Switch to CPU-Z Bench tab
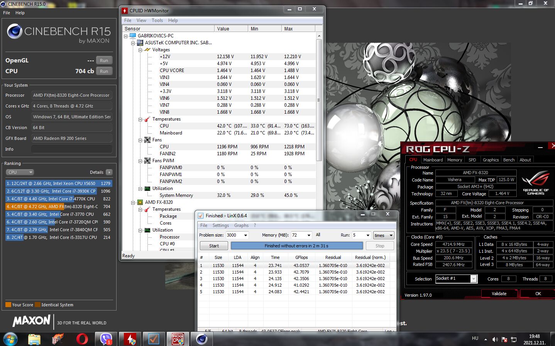This screenshot has width=555, height=346. 509,160
